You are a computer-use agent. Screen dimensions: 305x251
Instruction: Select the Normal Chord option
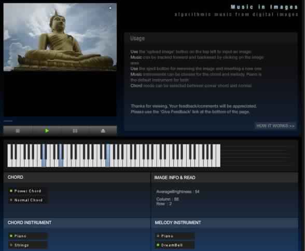(26, 200)
